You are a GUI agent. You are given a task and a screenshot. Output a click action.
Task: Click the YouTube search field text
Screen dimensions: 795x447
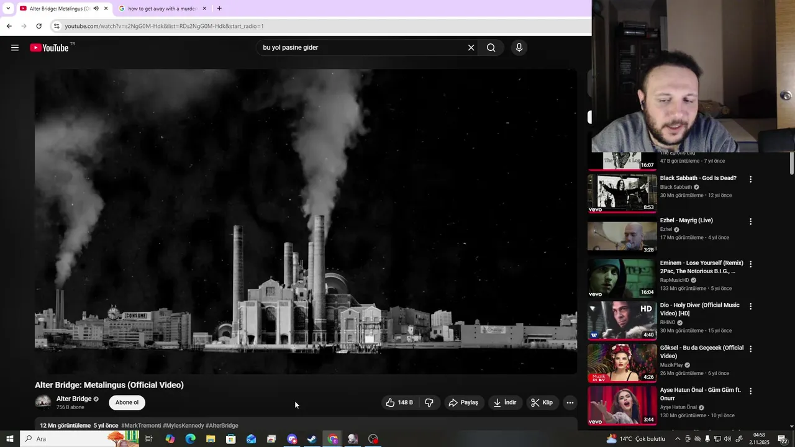(290, 48)
